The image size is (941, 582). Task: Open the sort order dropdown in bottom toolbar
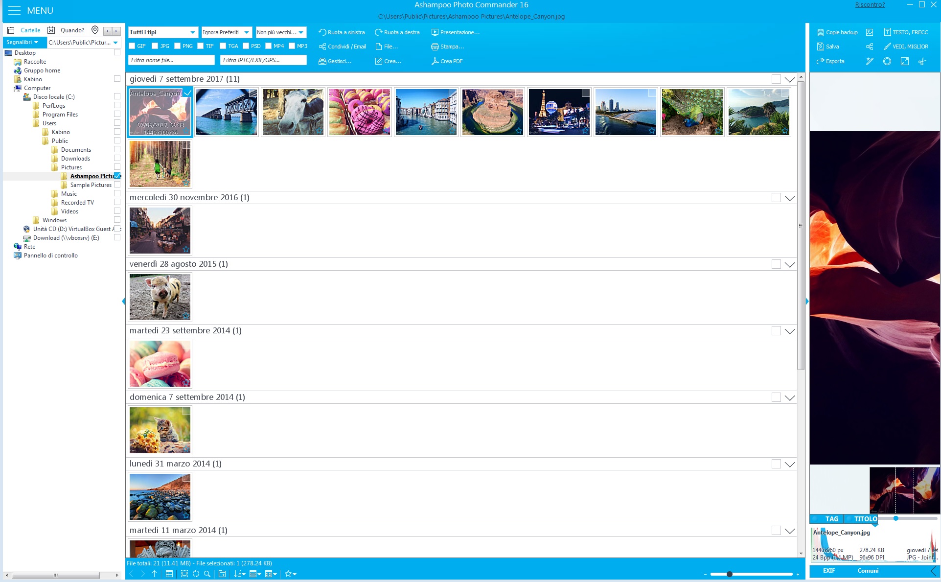pos(239,574)
